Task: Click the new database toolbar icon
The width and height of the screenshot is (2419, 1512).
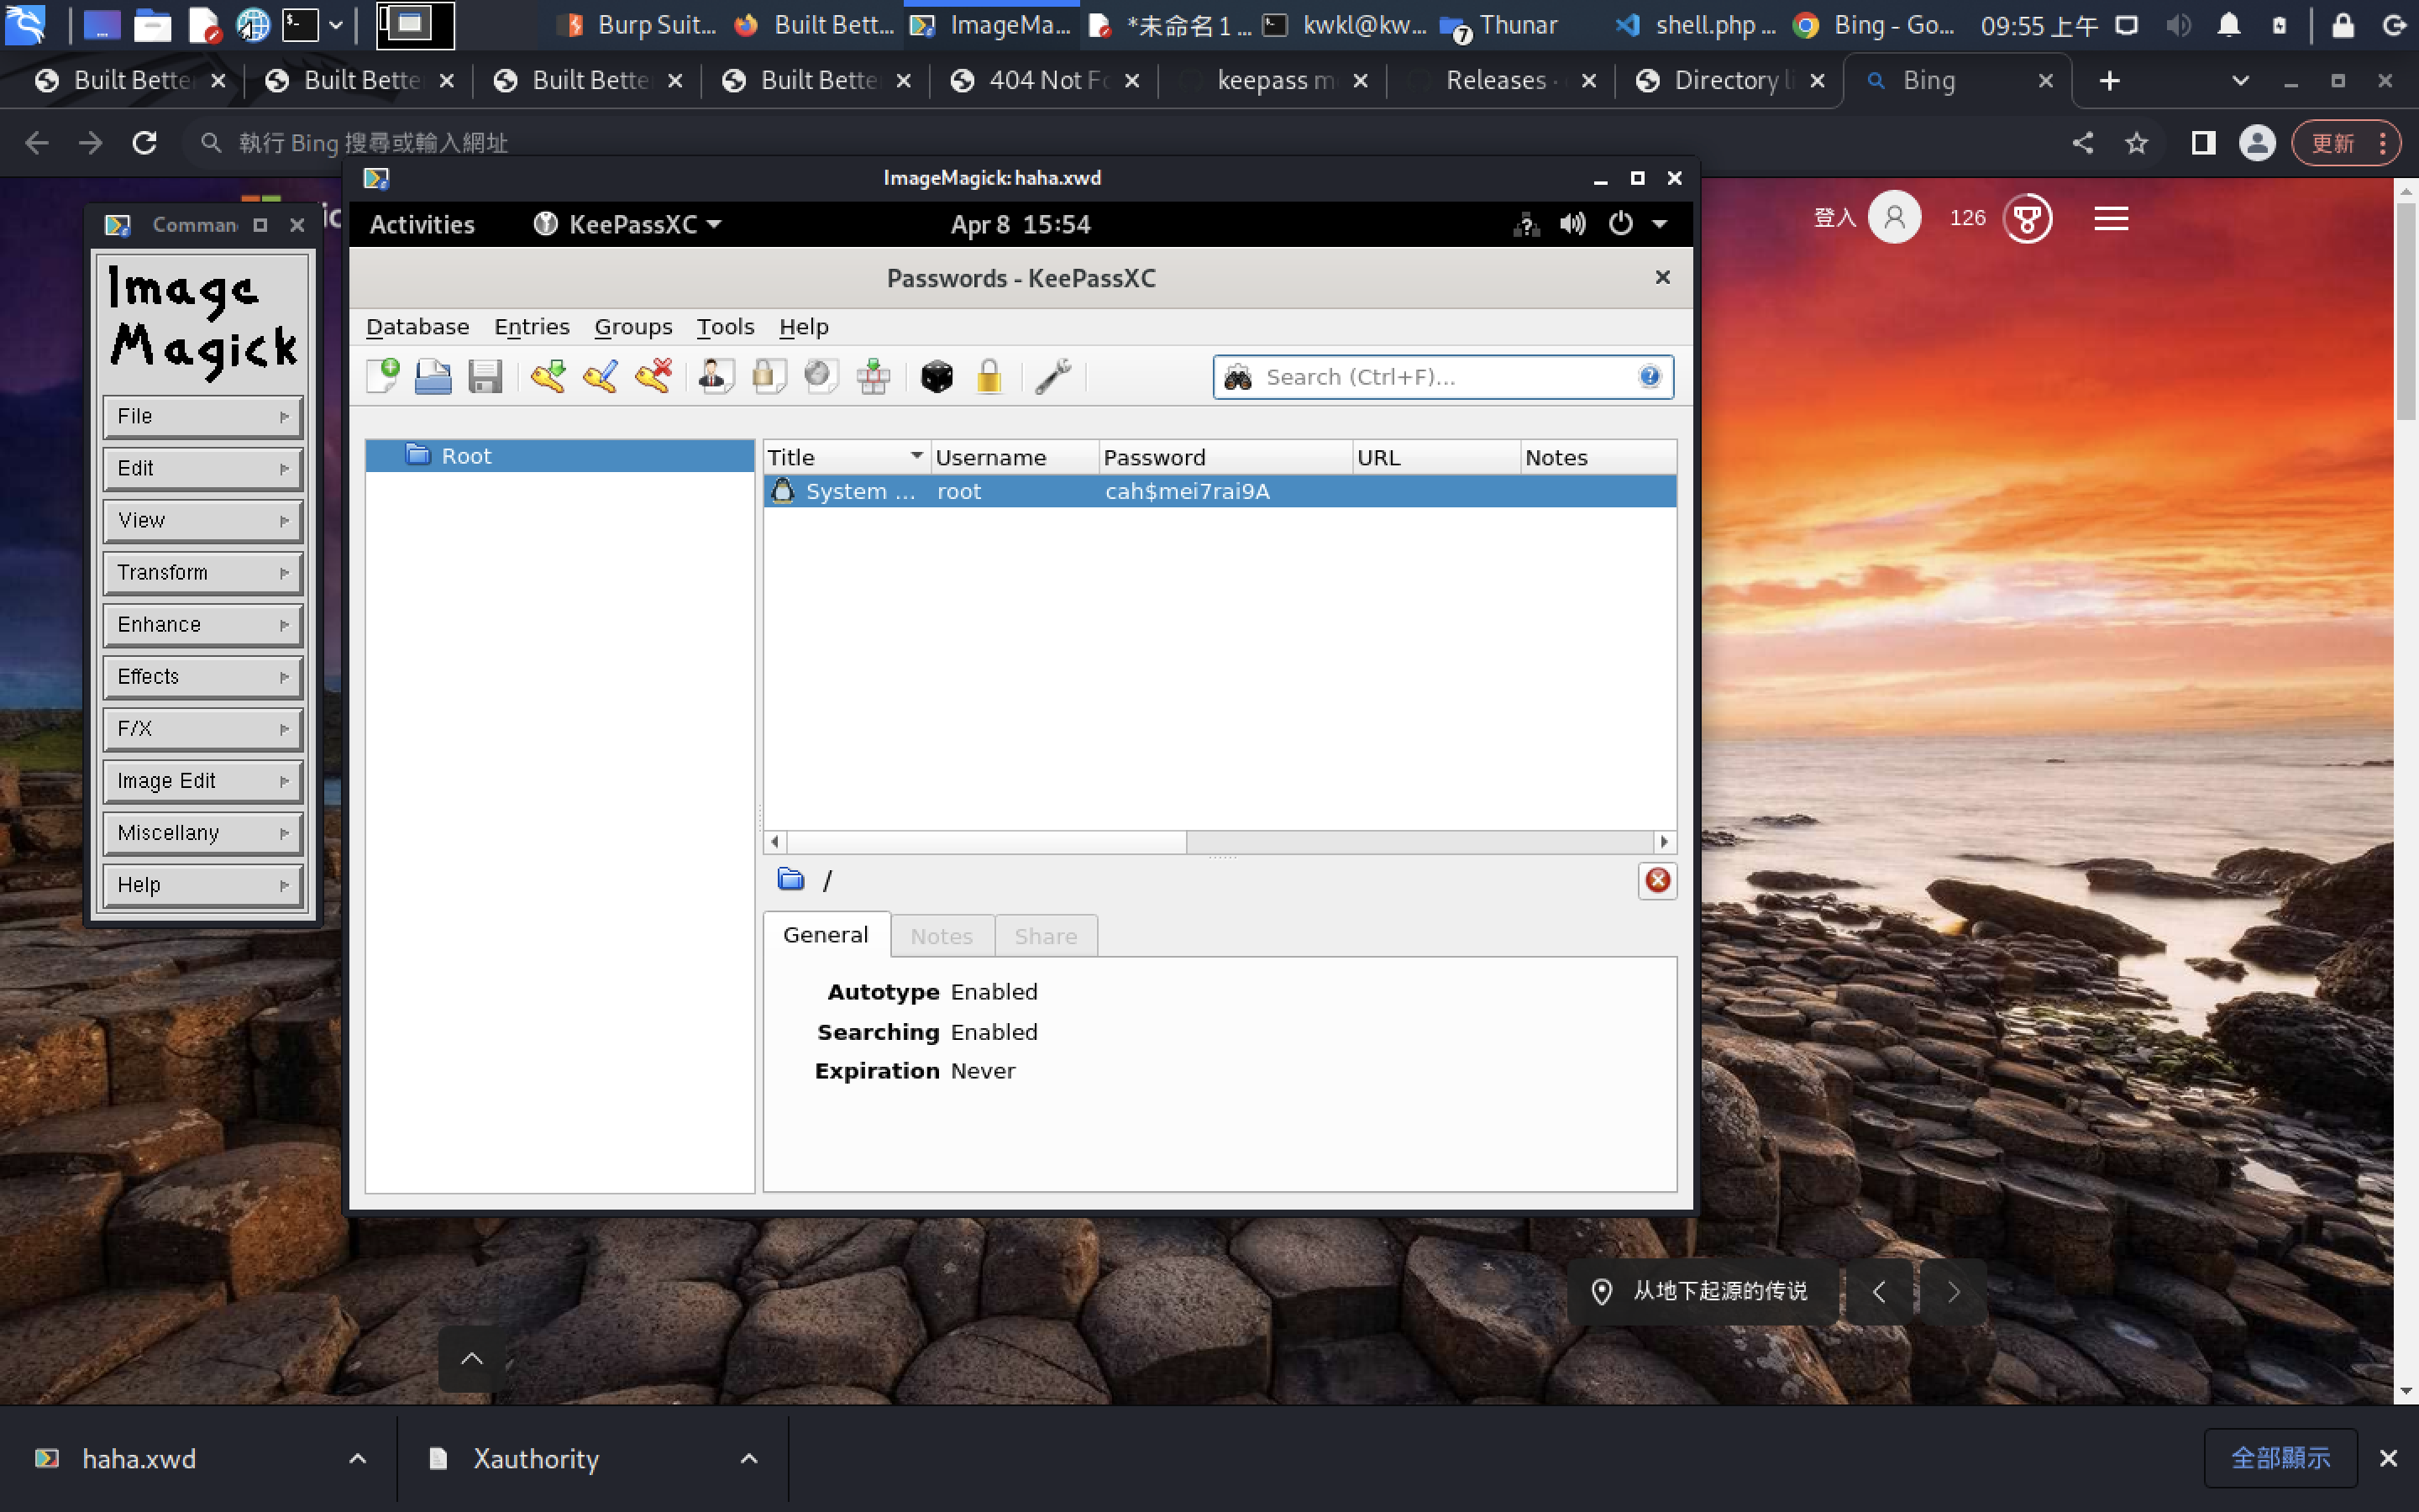Action: pyautogui.click(x=383, y=376)
